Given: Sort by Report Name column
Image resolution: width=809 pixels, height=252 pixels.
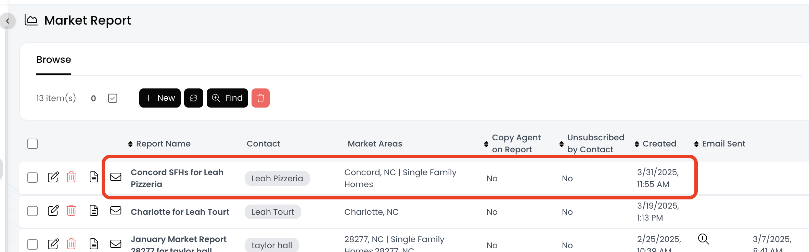Looking at the screenshot, I should coord(159,144).
